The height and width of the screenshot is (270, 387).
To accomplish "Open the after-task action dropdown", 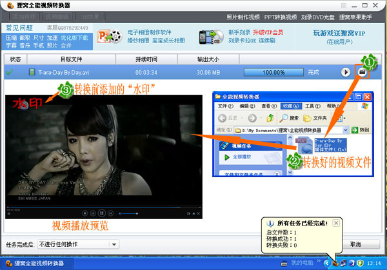I will (114, 244).
